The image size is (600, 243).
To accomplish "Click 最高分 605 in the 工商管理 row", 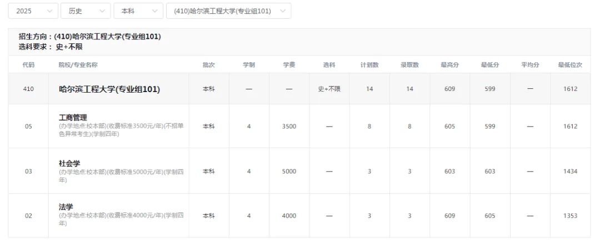I will point(450,126).
